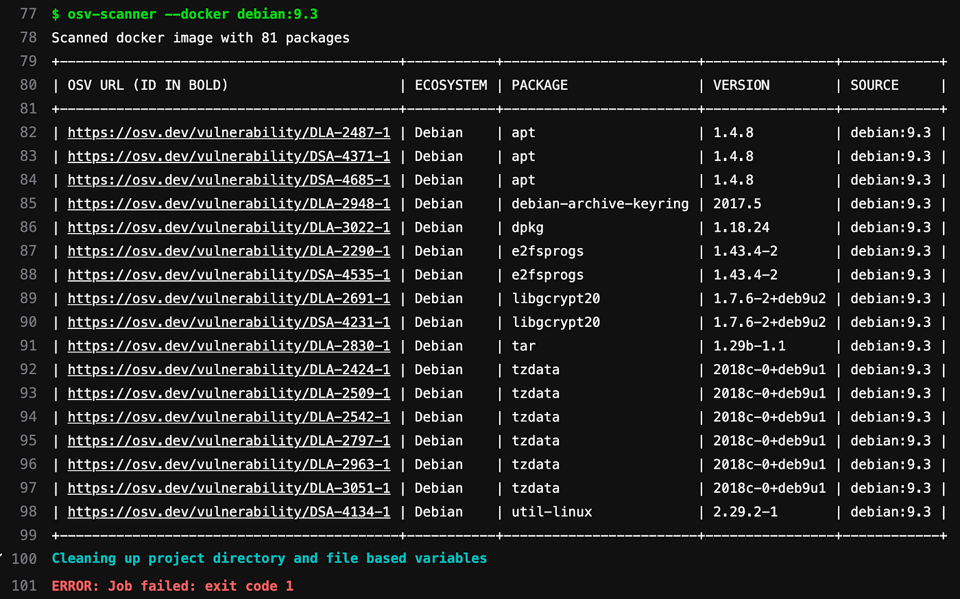This screenshot has height=599, width=960.
Task: Click line number 80
Action: tap(28, 85)
